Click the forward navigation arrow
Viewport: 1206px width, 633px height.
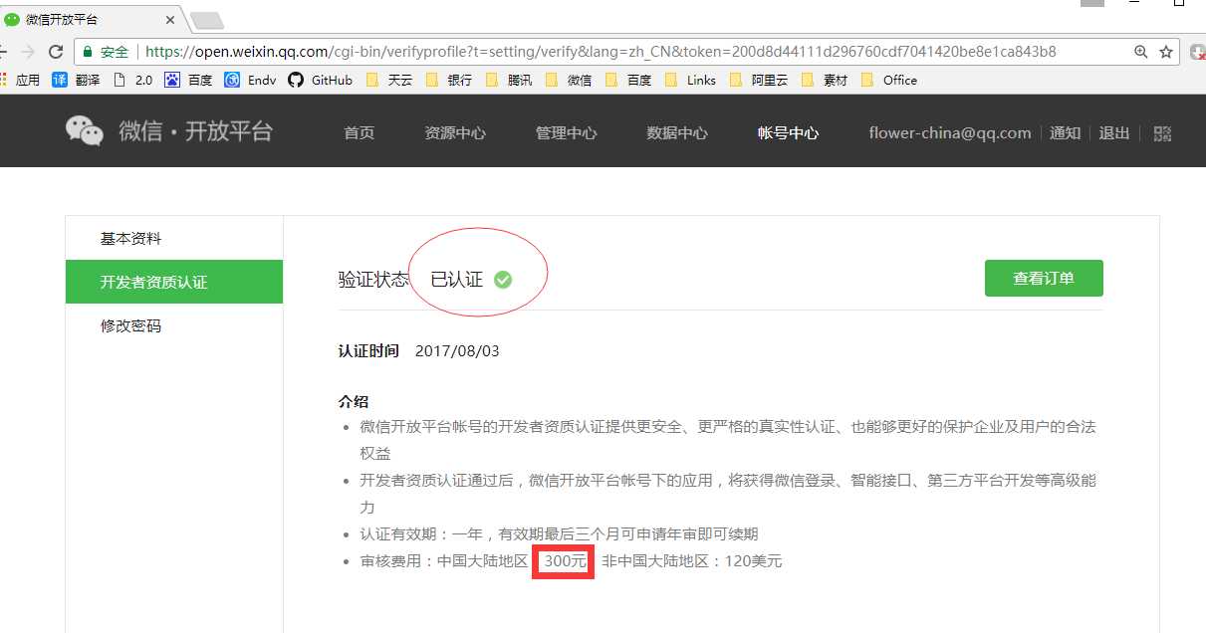tap(27, 52)
